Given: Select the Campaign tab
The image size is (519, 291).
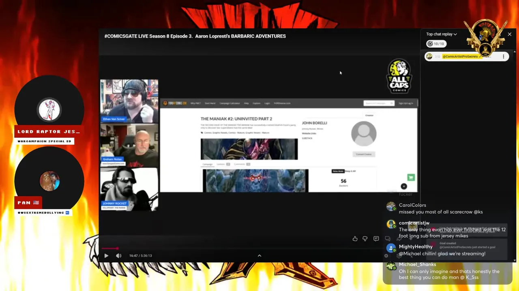Looking at the screenshot, I should click(208, 164).
